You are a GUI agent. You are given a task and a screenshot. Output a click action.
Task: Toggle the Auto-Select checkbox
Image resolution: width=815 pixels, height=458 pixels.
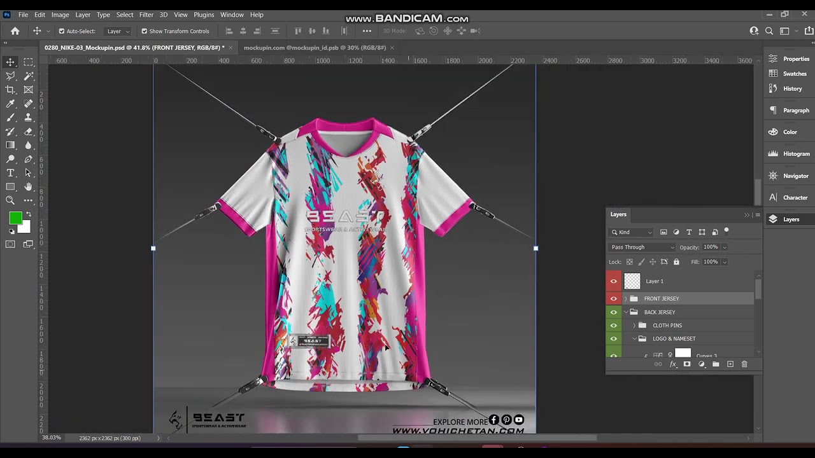click(x=62, y=31)
